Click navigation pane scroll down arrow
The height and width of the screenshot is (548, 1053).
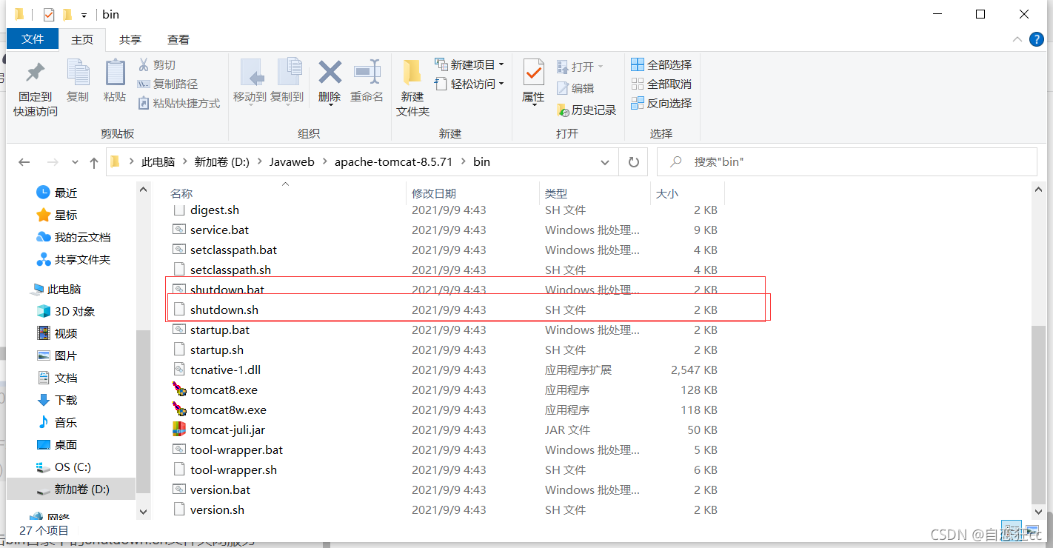(144, 511)
